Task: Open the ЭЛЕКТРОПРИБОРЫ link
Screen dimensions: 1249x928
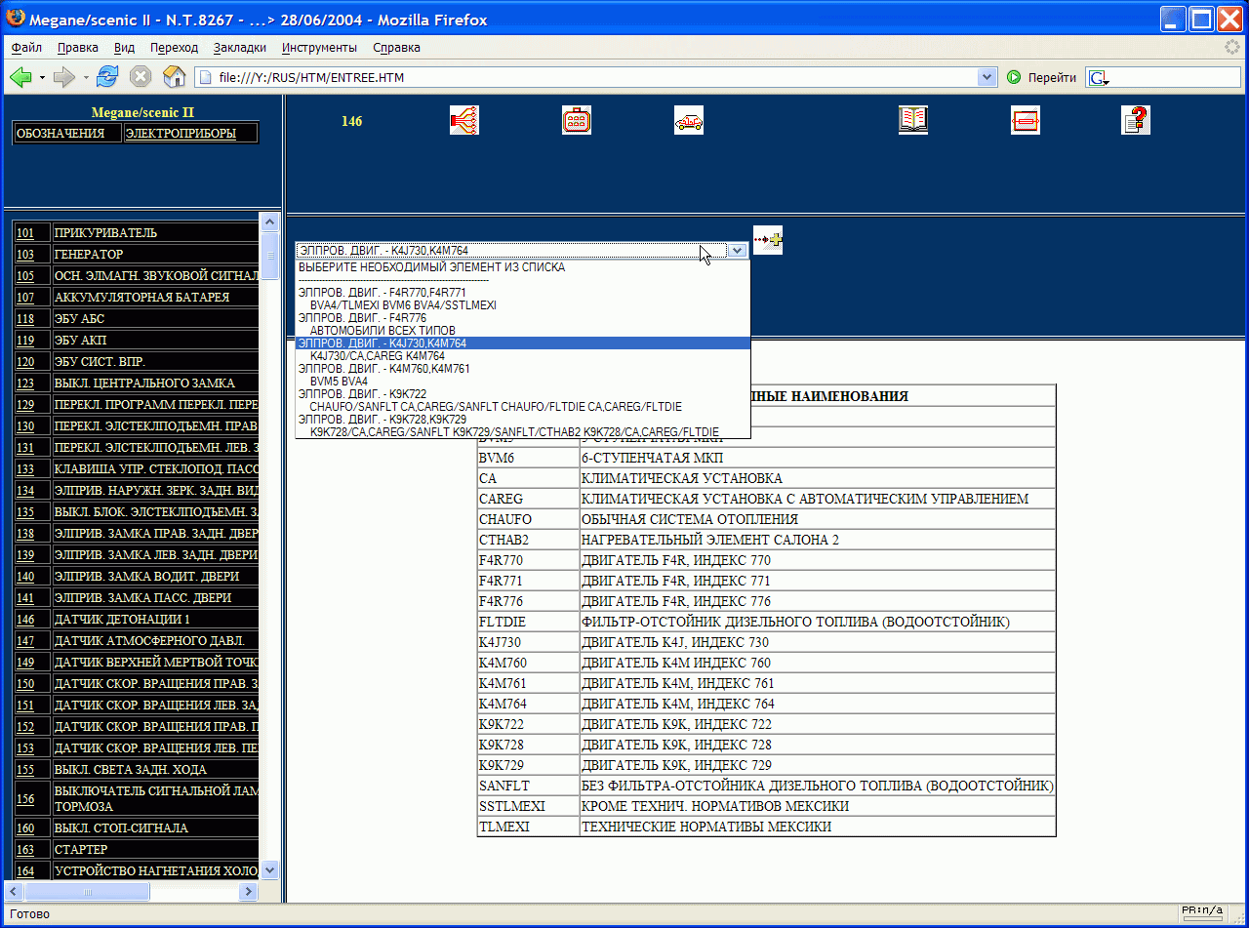Action: click(x=181, y=134)
